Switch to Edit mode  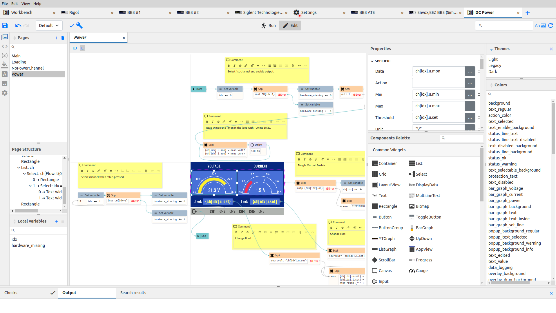290,26
